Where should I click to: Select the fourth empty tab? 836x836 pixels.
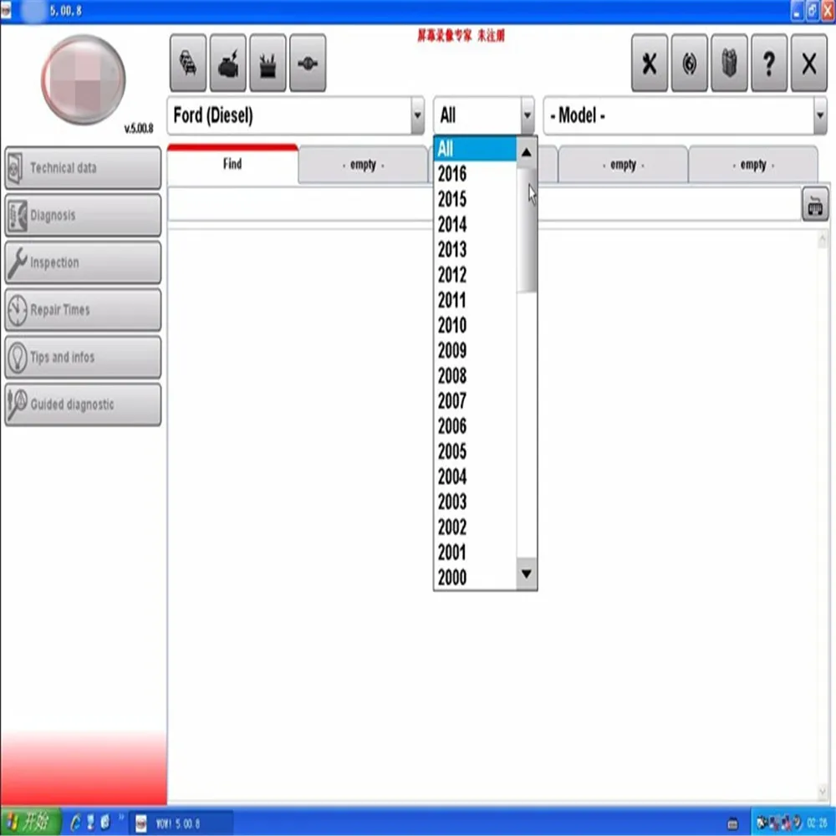pyautogui.click(x=623, y=165)
